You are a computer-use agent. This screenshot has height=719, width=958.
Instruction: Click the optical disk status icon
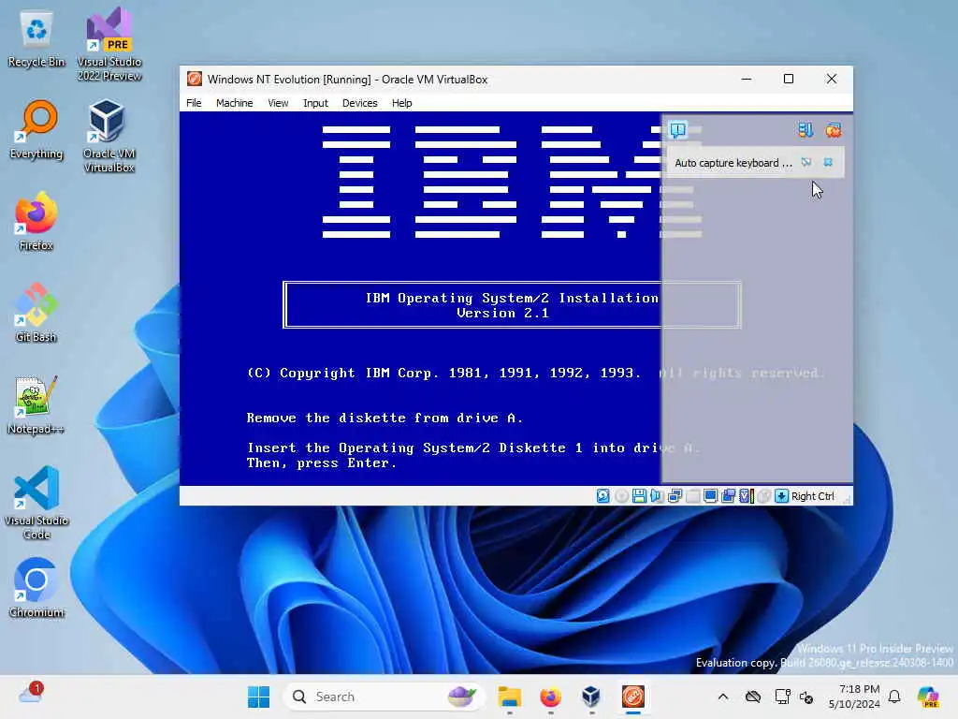tap(621, 496)
